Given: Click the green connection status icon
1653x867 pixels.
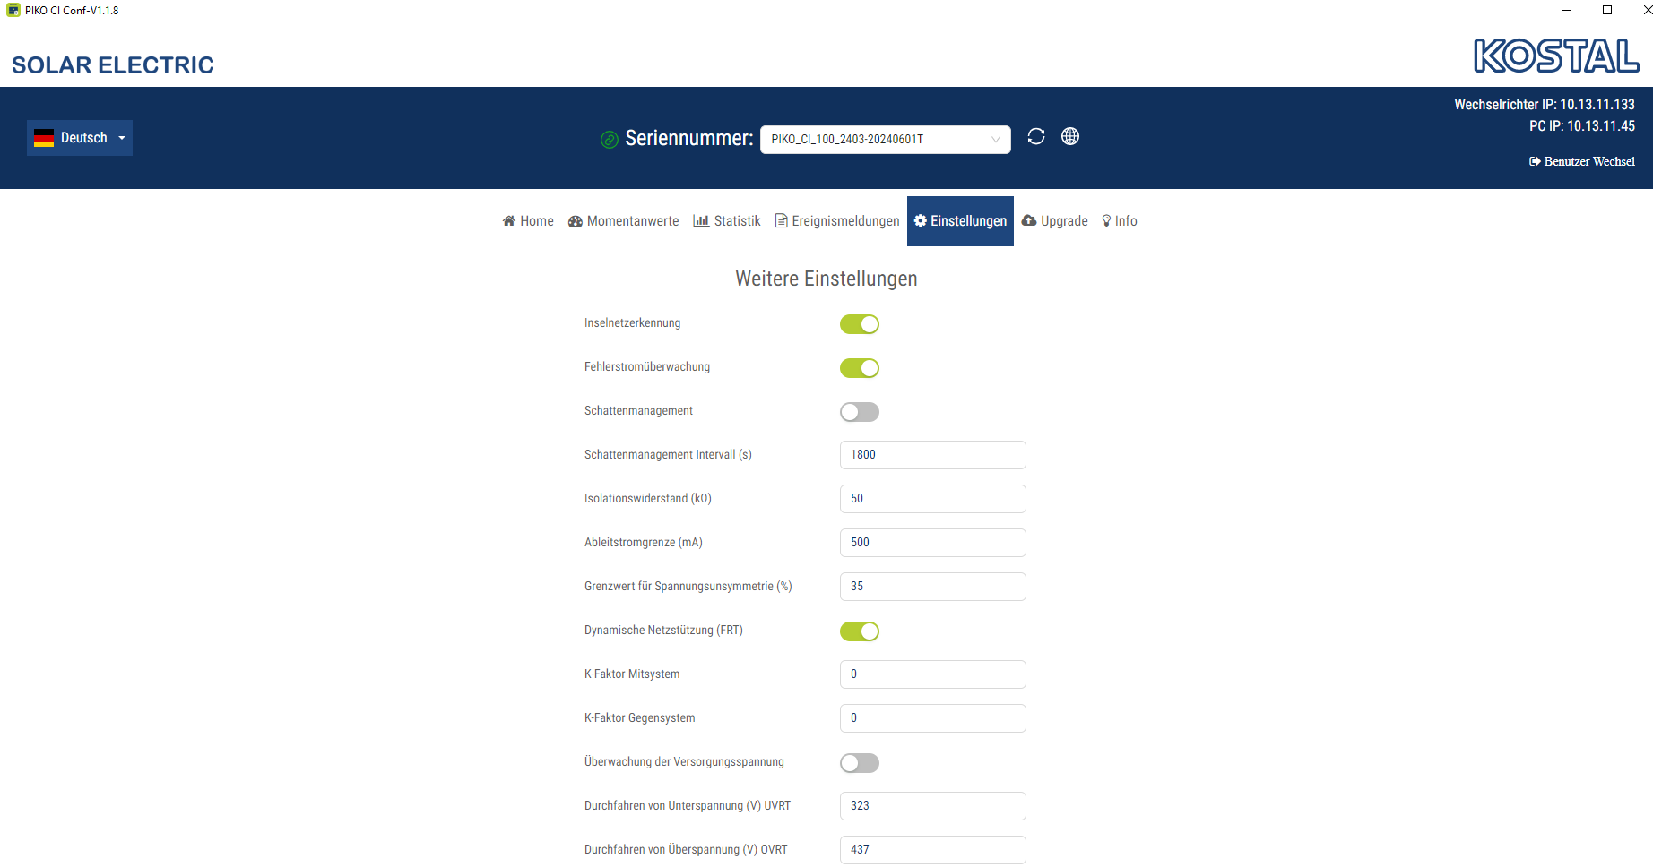Looking at the screenshot, I should click(610, 139).
